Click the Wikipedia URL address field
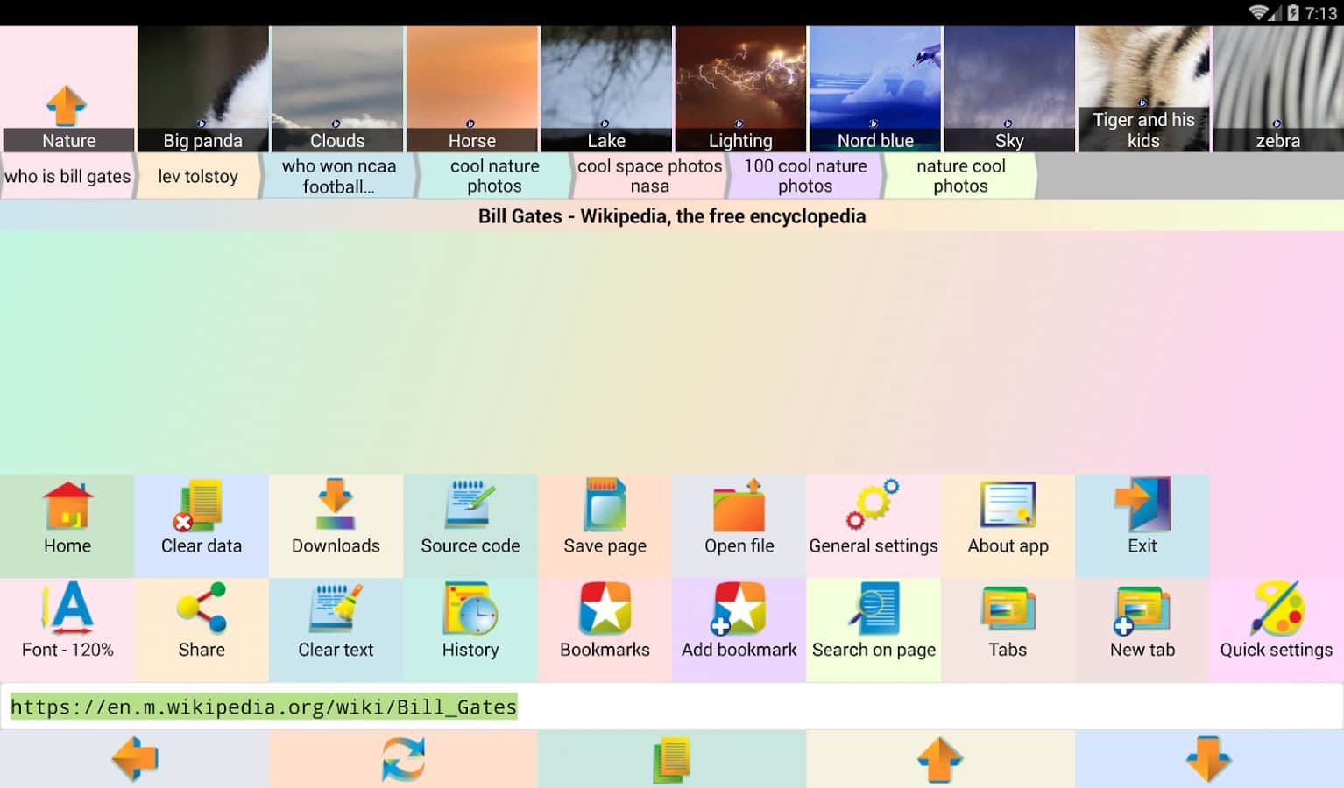The height and width of the screenshot is (788, 1344). (671, 707)
